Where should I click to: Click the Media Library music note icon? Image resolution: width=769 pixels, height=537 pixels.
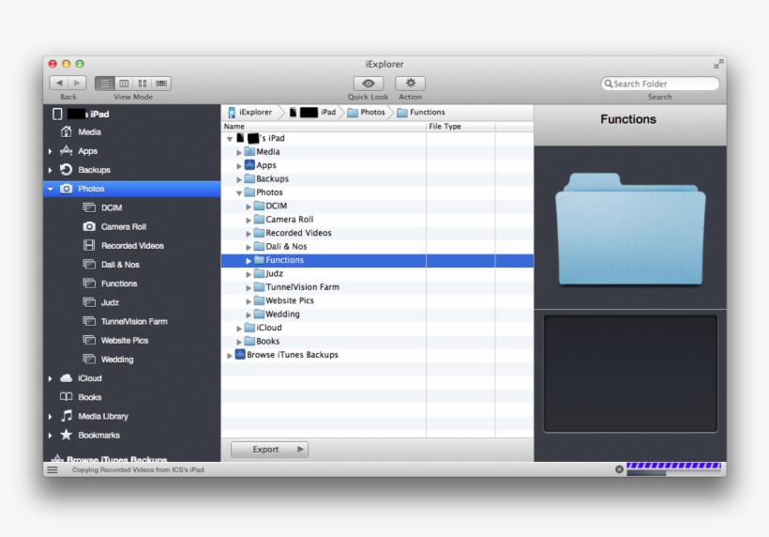[66, 416]
